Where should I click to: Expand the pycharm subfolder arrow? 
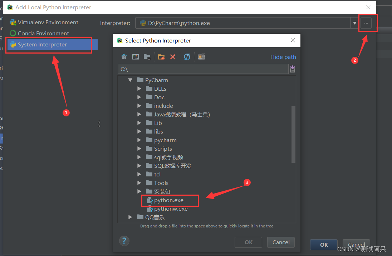coord(139,140)
